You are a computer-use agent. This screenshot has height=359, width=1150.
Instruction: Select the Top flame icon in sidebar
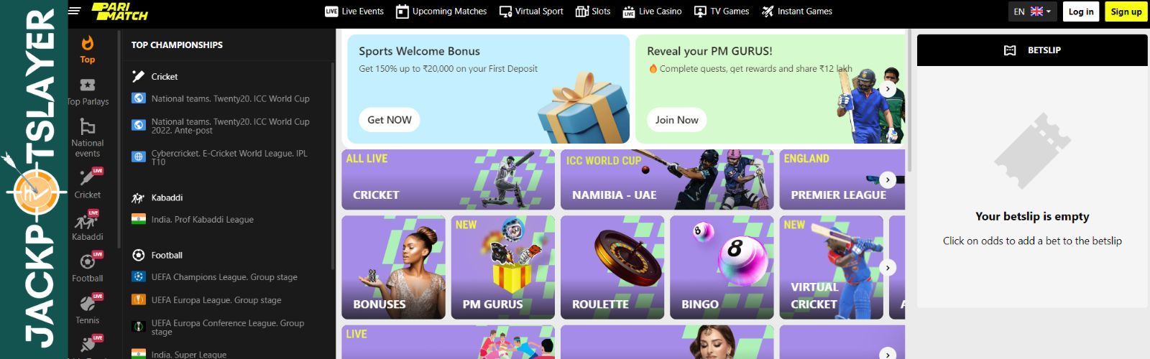(x=87, y=44)
